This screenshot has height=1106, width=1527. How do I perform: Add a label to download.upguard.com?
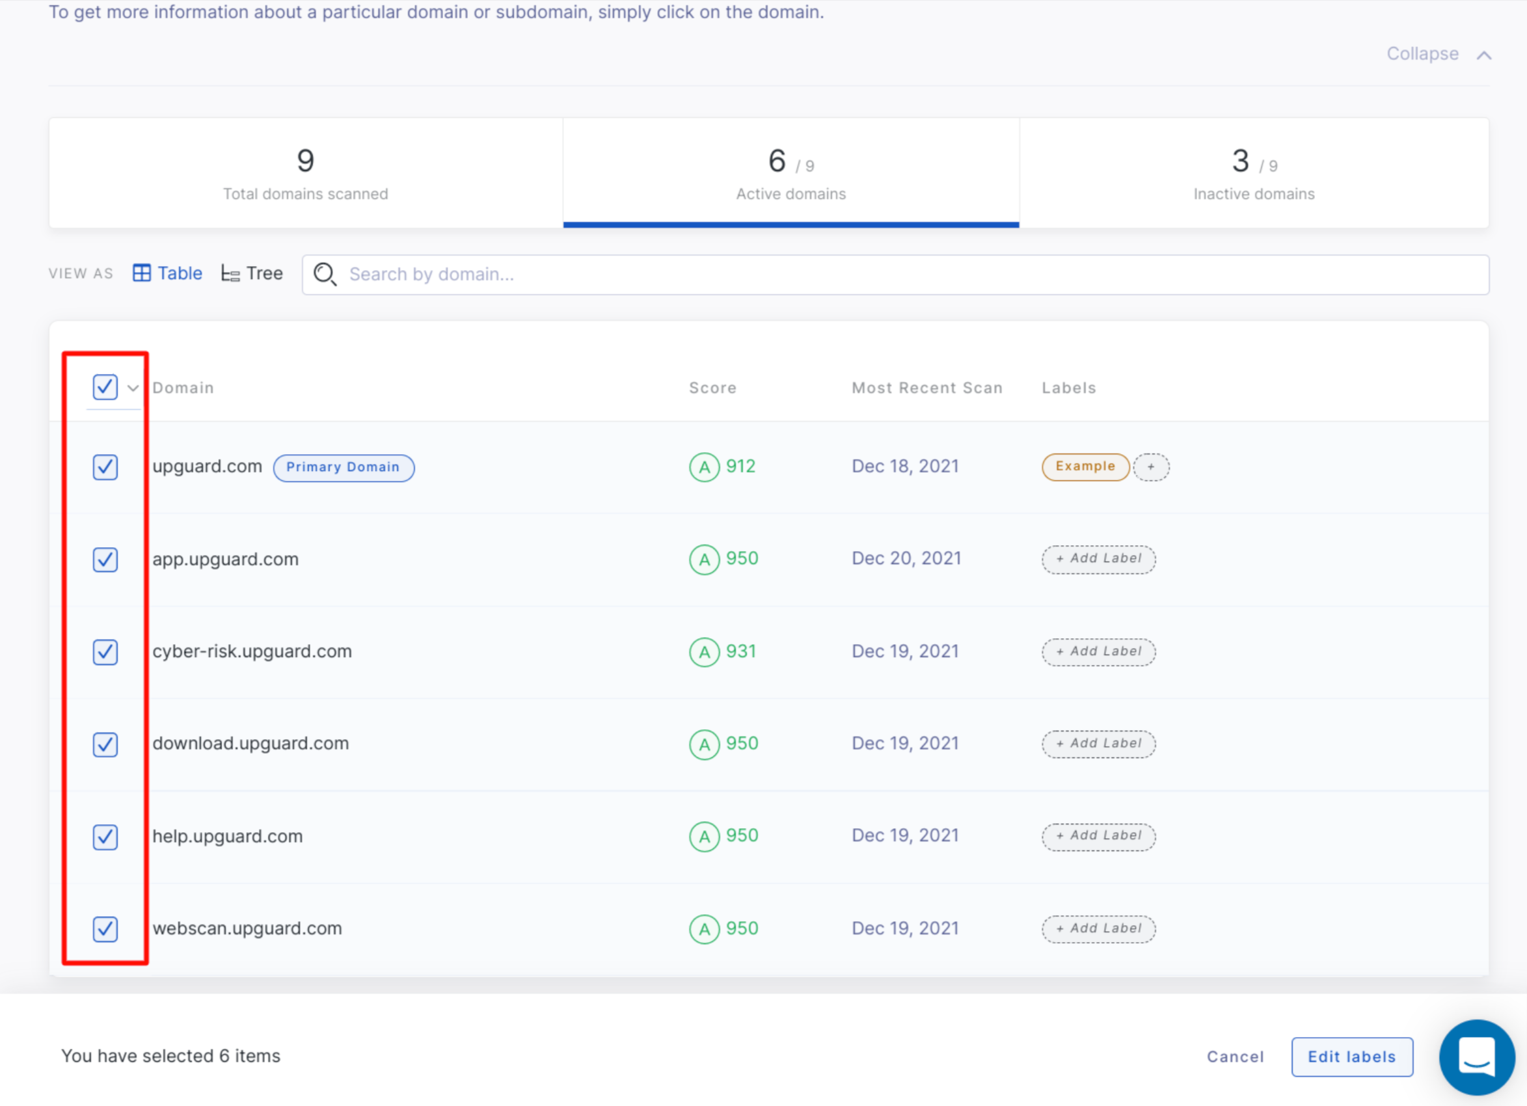coord(1099,744)
